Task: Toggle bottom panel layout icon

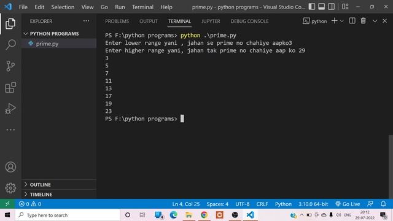Action: [x=321, y=7]
